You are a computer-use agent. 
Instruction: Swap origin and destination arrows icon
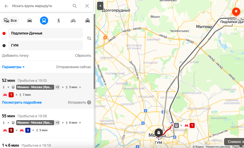(x=89, y=38)
